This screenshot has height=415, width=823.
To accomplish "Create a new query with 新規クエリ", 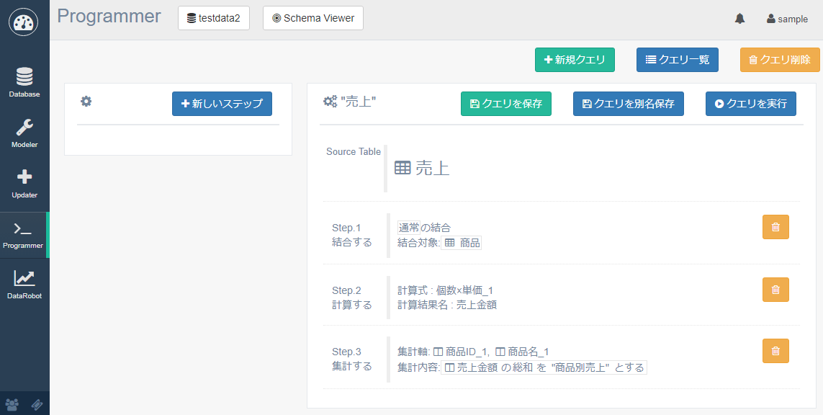I will 574,60.
